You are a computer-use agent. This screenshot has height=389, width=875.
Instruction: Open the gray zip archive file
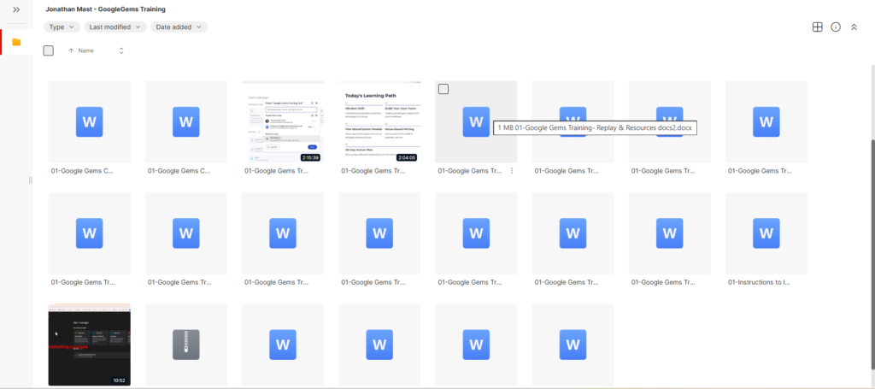[185, 345]
